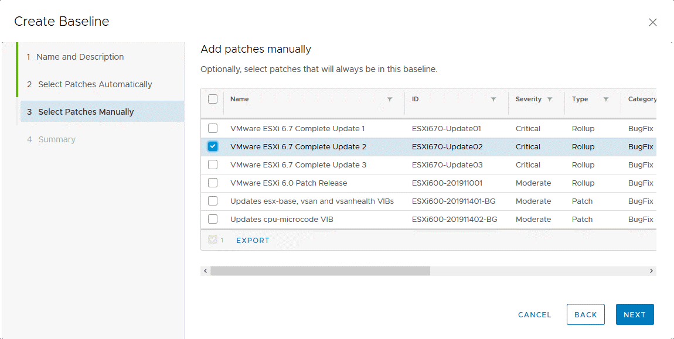The width and height of the screenshot is (674, 339).
Task: Check the Updates cpu-microcode VIB patch
Action: coord(213,219)
